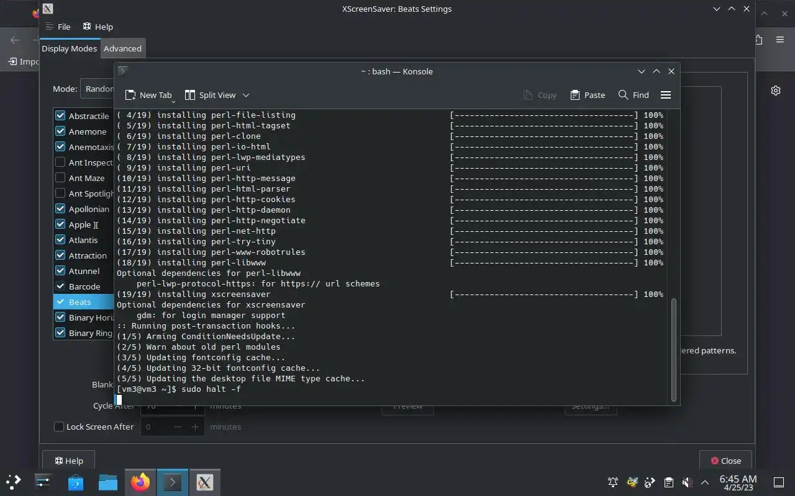Open the KDE application launcher
This screenshot has height=496, width=795.
14,482
